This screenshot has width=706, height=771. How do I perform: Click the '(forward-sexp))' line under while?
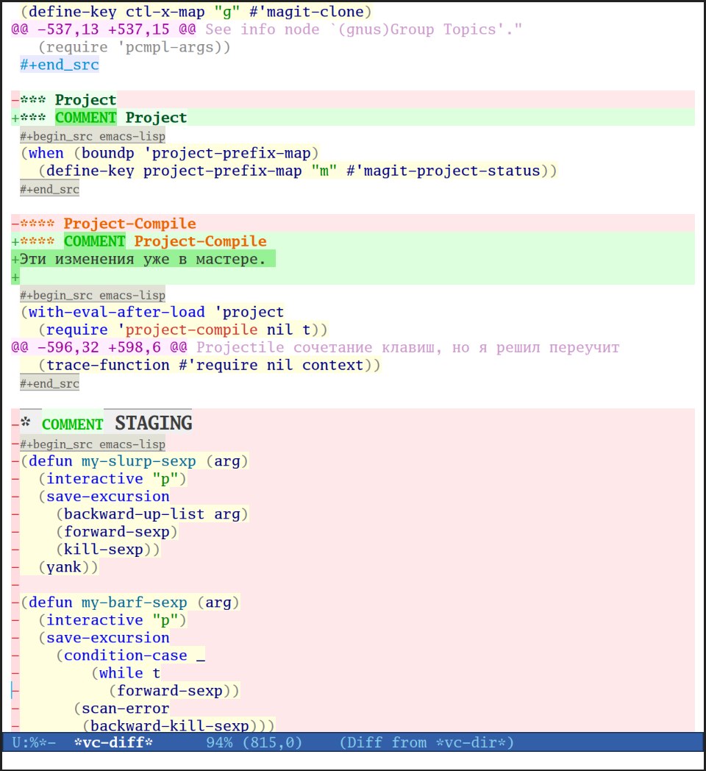174,691
